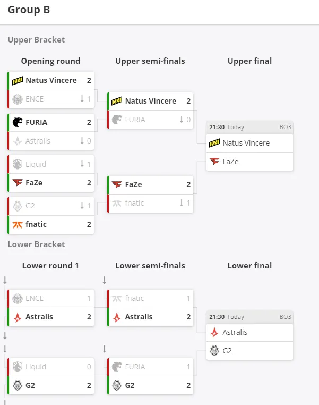319x405 pixels.
Task: Click Natus Vincere logo in Opening round
Action: (x=18, y=81)
